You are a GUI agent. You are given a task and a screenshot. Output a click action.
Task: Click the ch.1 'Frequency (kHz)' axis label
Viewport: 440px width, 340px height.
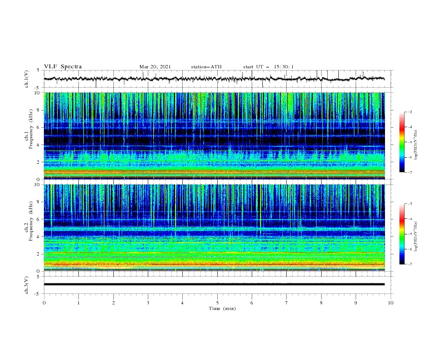tap(31, 129)
